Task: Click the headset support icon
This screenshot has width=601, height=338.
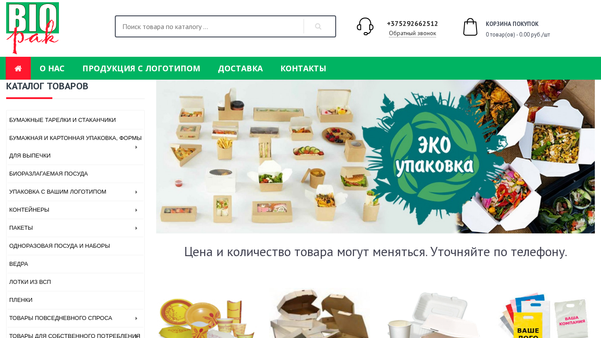Action: tap(365, 26)
